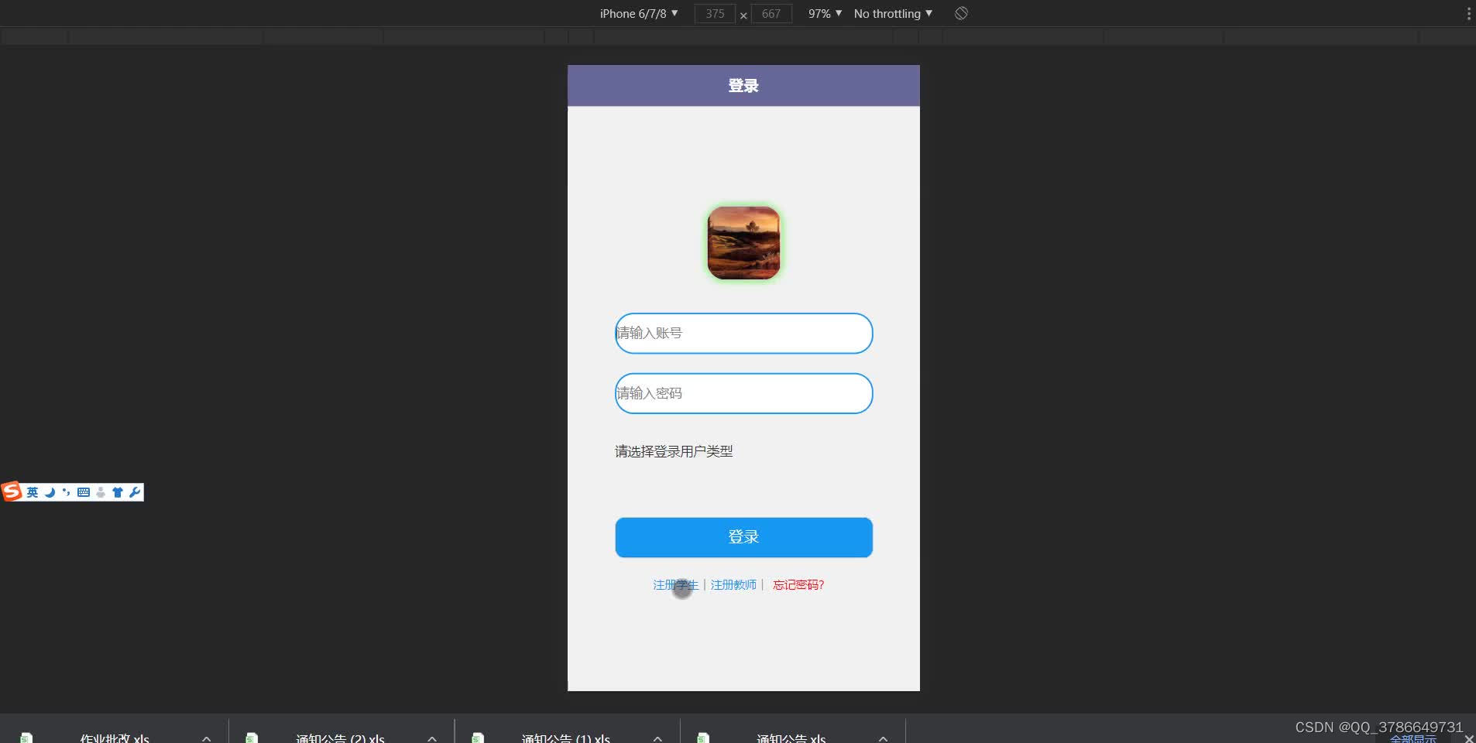Open Sogou wrench toolbox icon

tap(135, 492)
